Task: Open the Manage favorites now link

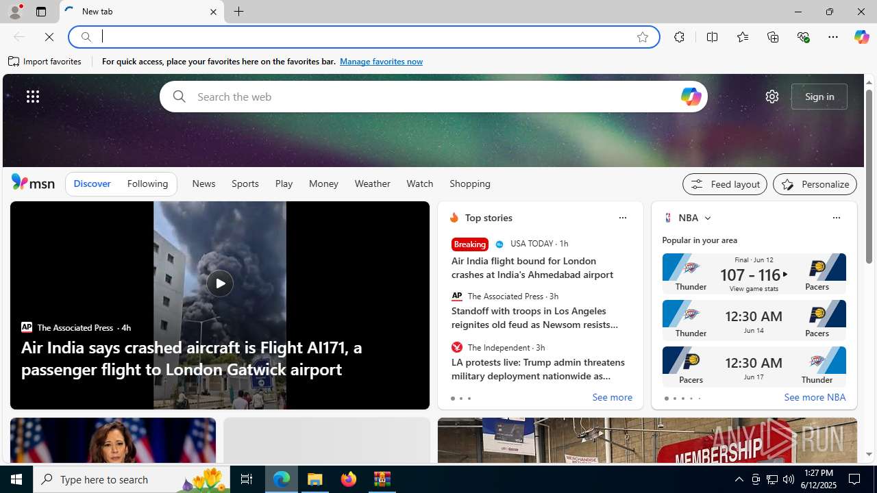Action: point(381,62)
